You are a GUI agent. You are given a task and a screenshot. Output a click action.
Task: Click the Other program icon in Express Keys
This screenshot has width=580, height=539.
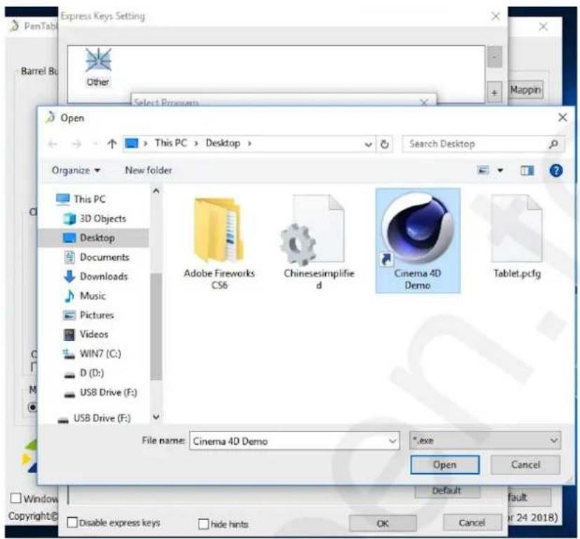(x=98, y=67)
